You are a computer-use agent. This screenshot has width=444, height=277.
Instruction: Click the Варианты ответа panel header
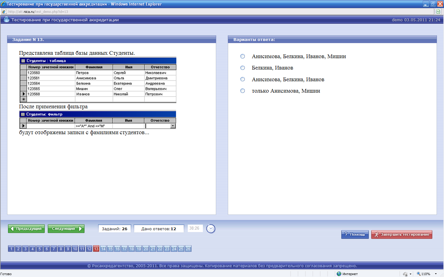332,39
